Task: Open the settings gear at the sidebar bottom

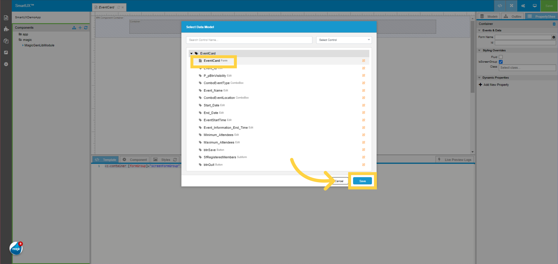Action: (6, 64)
